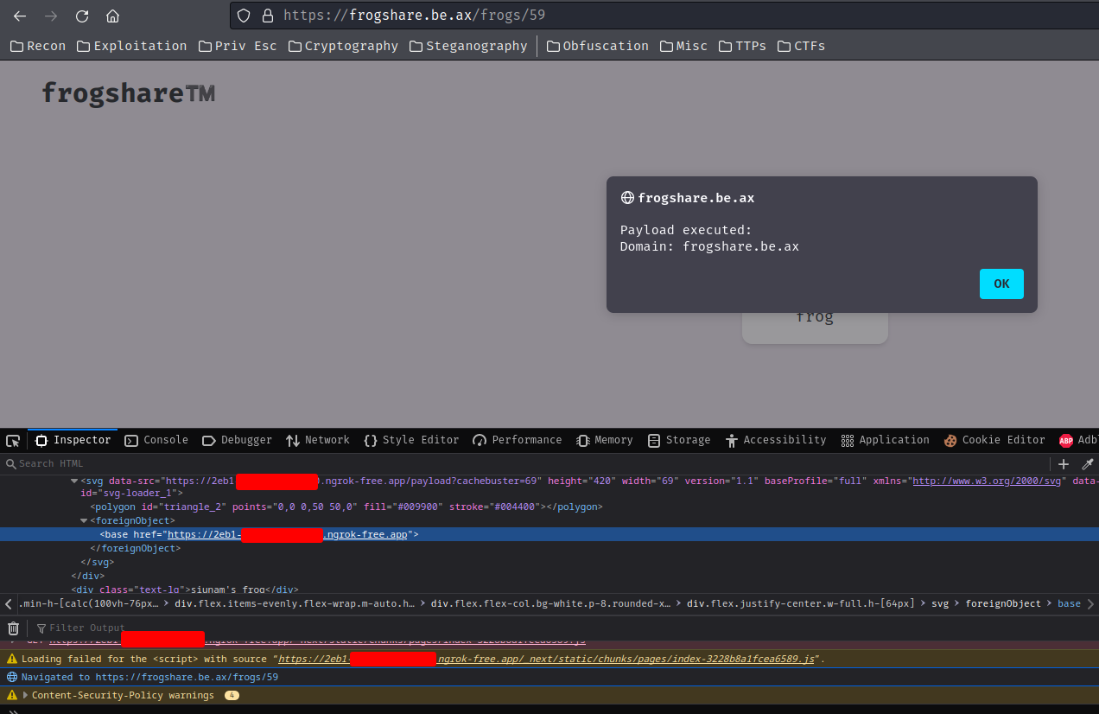Go back with the browser back arrow

click(x=20, y=16)
